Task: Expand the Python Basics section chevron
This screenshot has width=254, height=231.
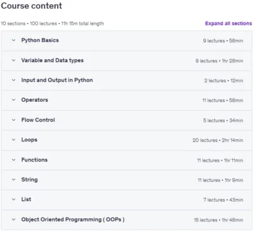Action: click(x=13, y=40)
